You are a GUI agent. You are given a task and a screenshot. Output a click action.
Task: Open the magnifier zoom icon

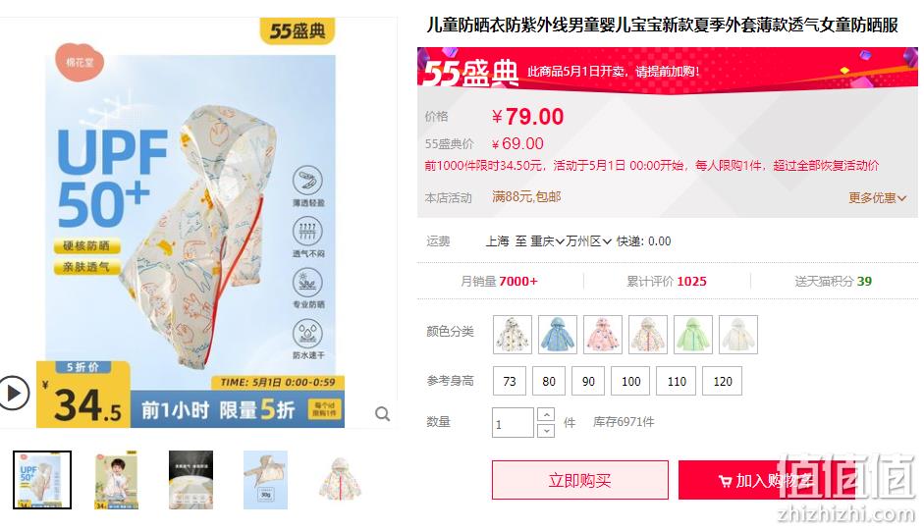(x=382, y=414)
